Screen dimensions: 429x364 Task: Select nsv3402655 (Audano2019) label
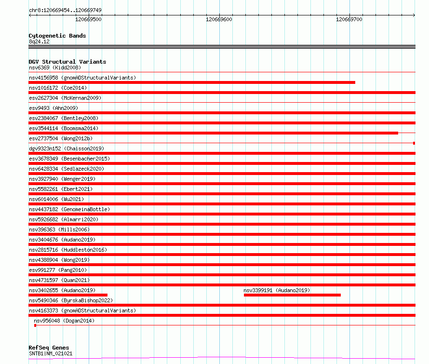pyautogui.click(x=62, y=290)
